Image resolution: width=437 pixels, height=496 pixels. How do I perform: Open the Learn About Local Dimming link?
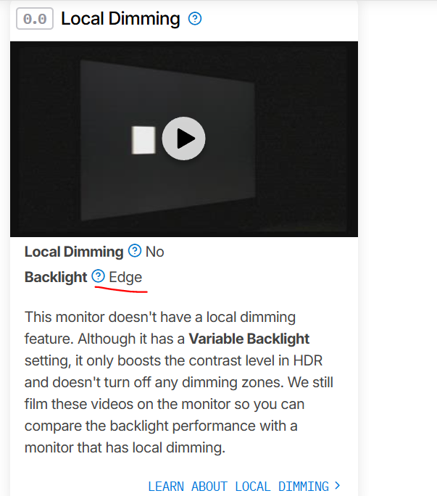(x=238, y=486)
